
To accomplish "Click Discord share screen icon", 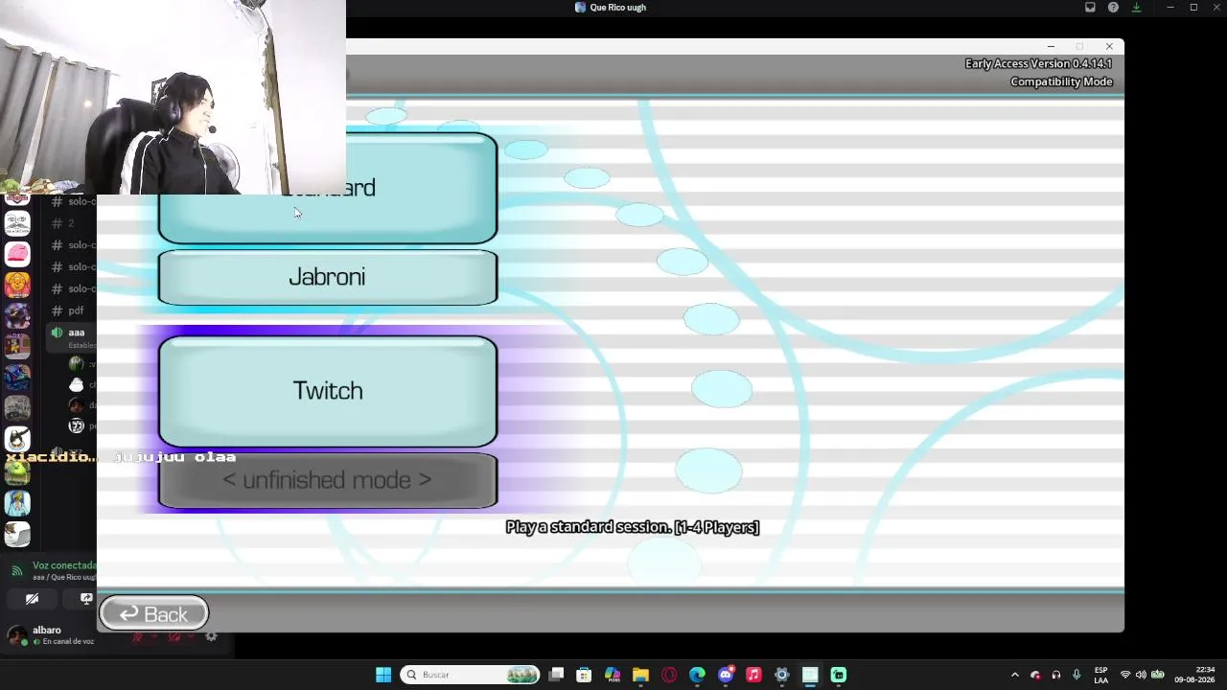I will point(86,599).
